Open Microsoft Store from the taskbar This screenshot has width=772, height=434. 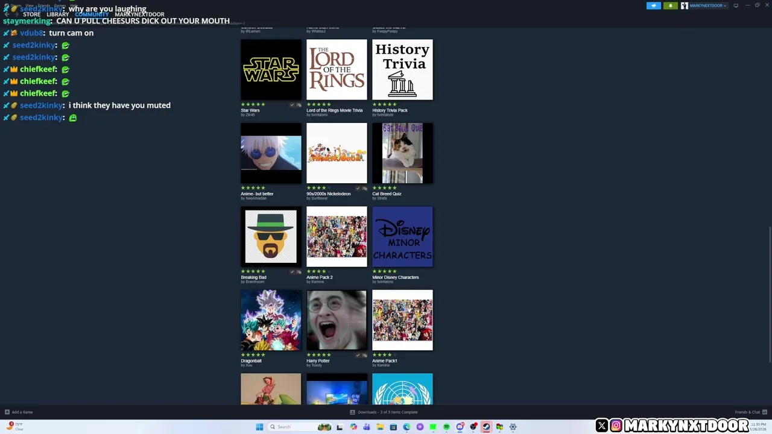(x=393, y=427)
